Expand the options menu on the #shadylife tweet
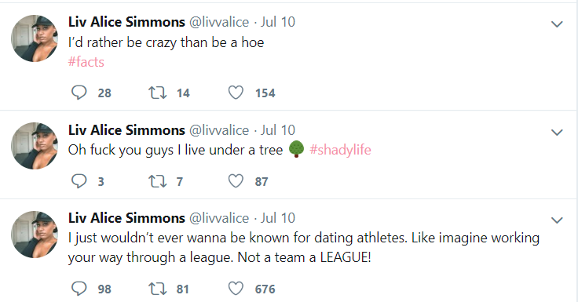 (x=557, y=133)
